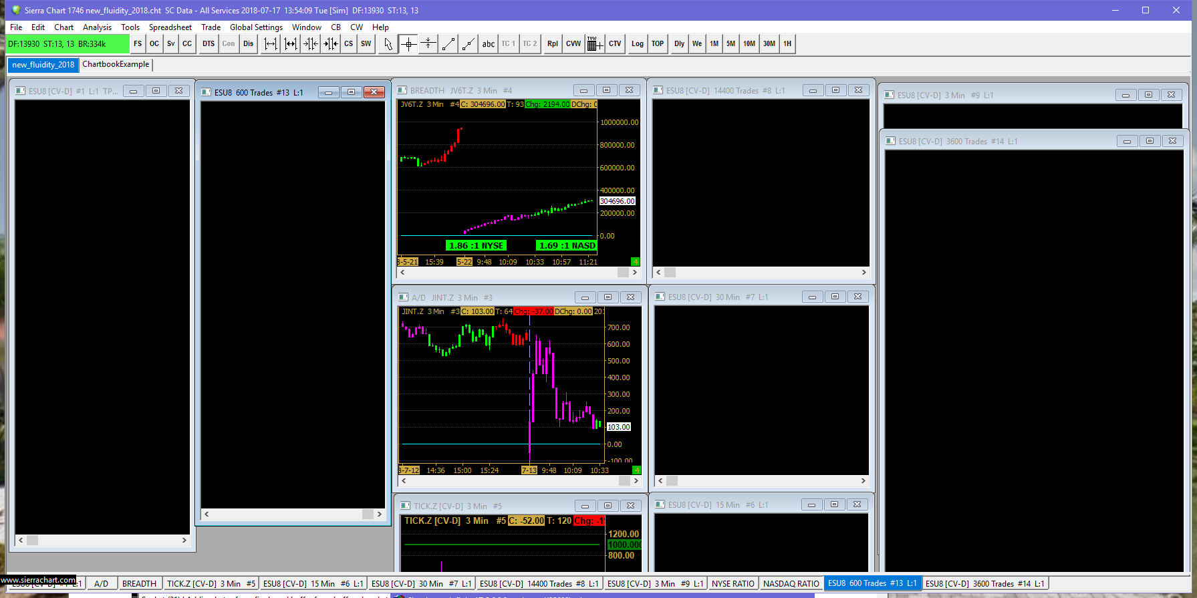Image resolution: width=1197 pixels, height=598 pixels.
Task: Set chart to 1M timeframe
Action: (714, 44)
